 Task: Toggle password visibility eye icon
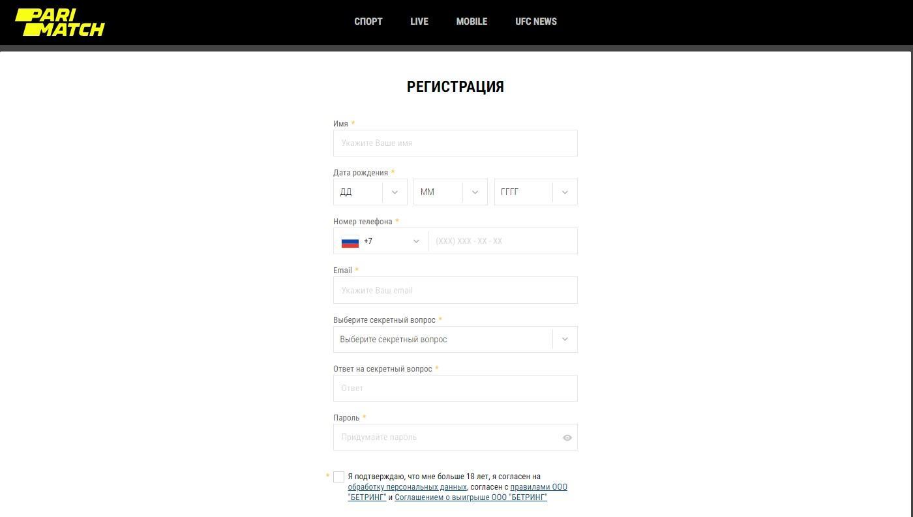[x=567, y=437]
